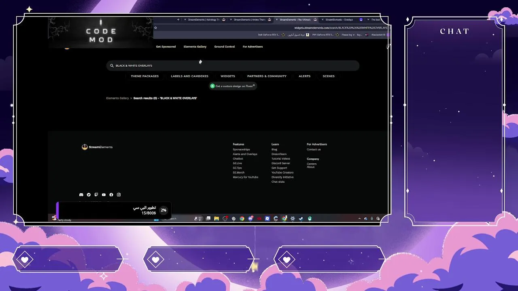Open Steam from the taskbar
The height and width of the screenshot is (291, 518).
[301, 218]
